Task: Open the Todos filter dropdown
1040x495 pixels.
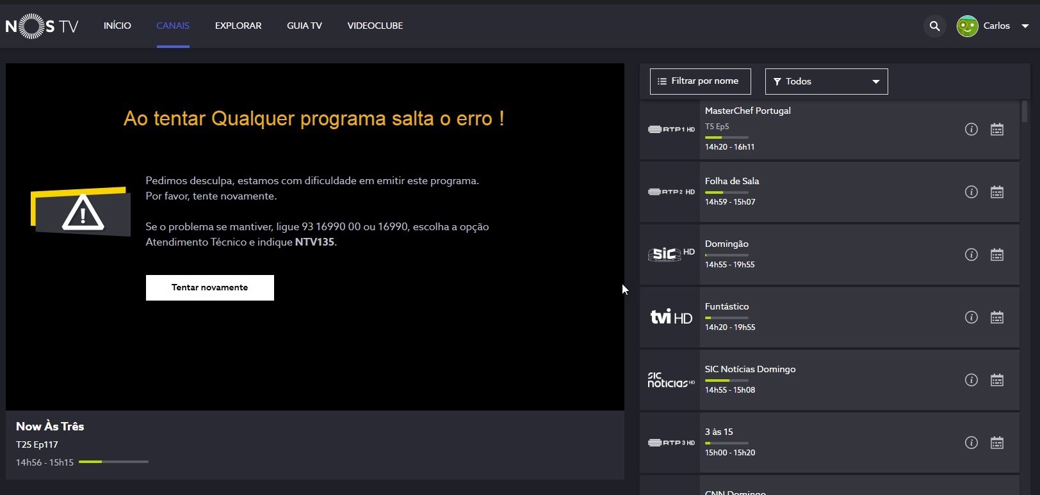Action: (x=826, y=81)
